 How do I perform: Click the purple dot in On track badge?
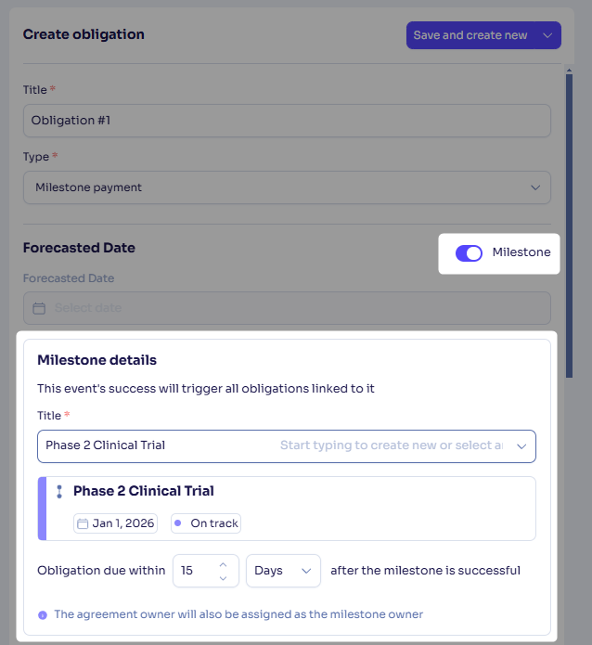tap(178, 523)
